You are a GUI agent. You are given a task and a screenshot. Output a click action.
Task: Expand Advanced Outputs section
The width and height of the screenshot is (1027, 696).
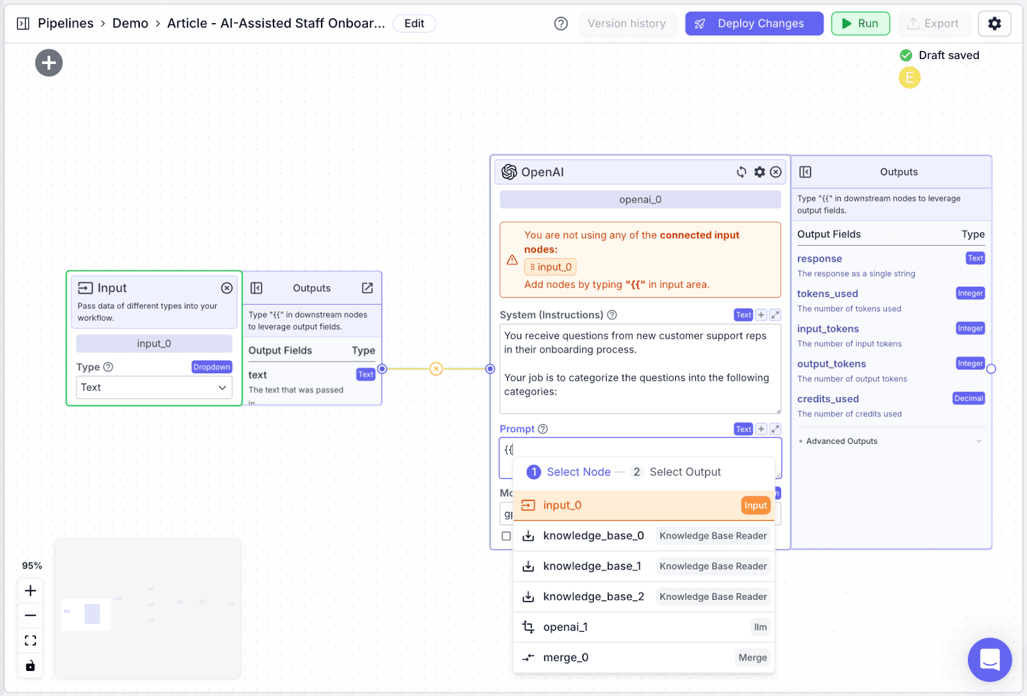click(891, 441)
